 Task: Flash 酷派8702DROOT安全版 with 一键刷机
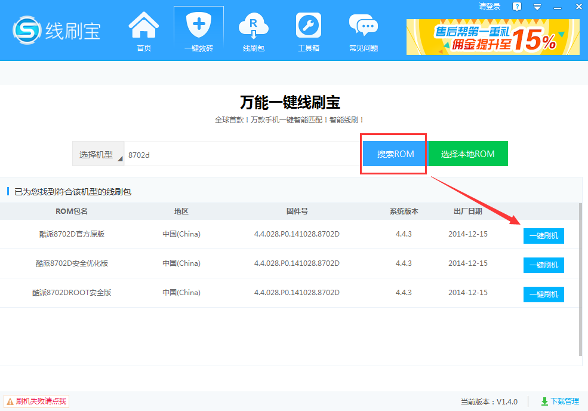point(543,294)
